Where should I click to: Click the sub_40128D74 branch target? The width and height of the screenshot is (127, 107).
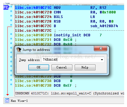[104, 26]
